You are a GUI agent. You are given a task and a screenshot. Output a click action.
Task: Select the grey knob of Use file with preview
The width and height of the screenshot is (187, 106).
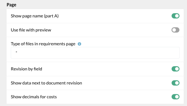tap(174, 30)
